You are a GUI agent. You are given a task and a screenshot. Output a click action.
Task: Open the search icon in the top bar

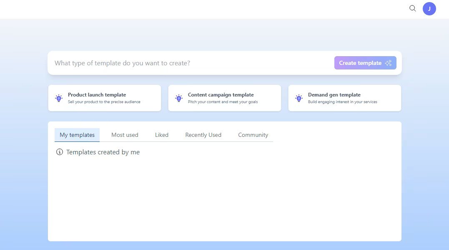(412, 8)
